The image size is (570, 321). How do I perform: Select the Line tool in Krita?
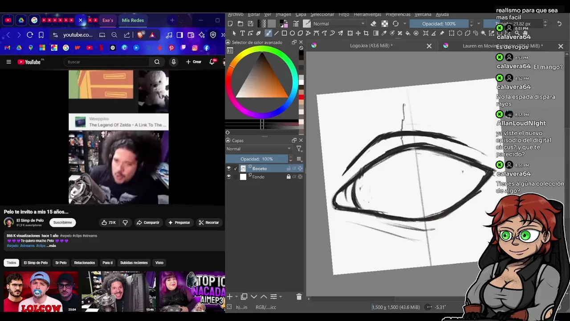click(276, 33)
